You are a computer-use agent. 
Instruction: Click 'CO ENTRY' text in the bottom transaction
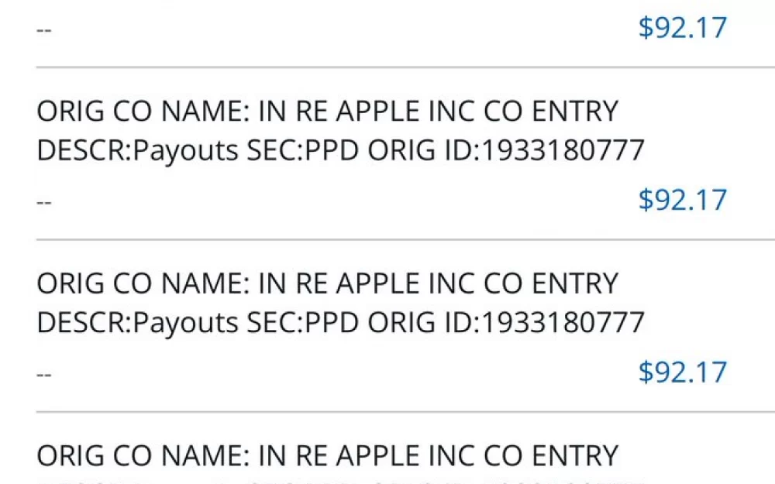click(550, 455)
